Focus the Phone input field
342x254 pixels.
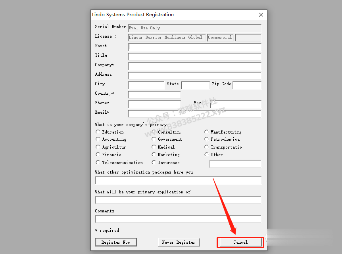[154, 104]
